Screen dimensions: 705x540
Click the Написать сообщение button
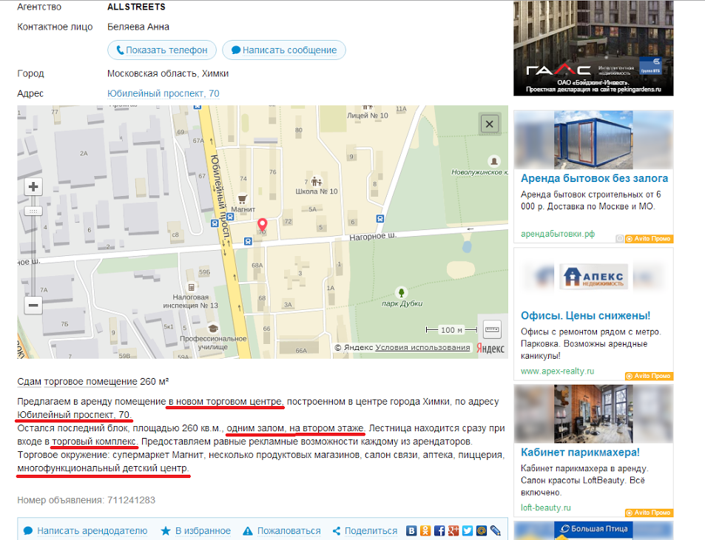pos(284,50)
